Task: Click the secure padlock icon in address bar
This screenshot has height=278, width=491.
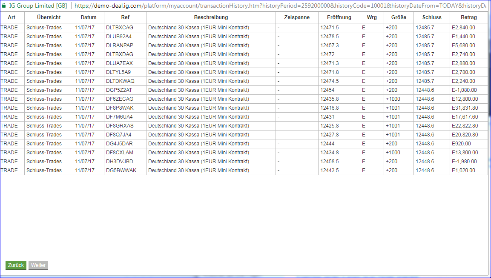Action: [4, 6]
